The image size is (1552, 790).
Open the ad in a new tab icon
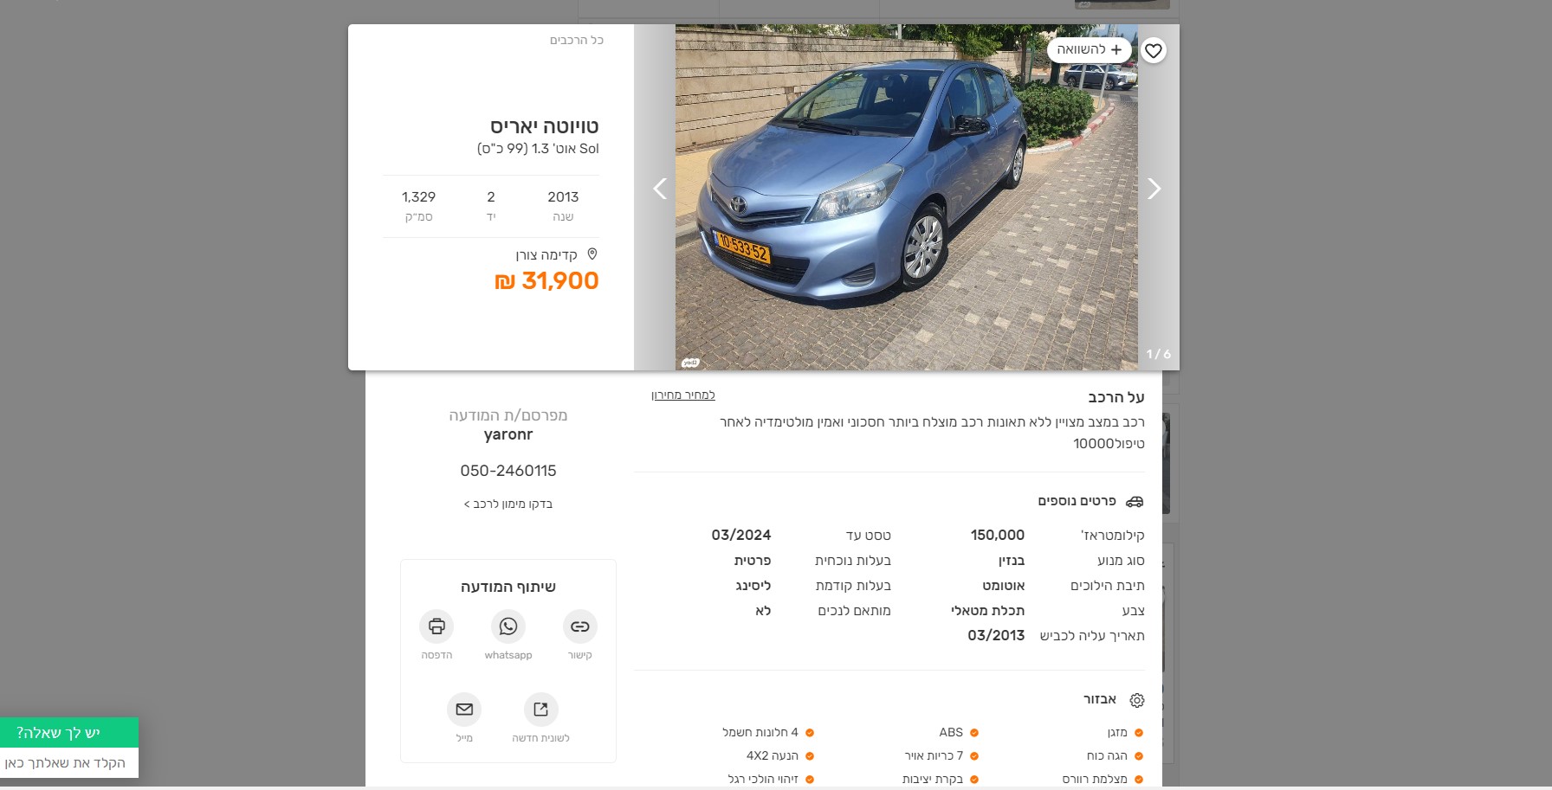[541, 710]
